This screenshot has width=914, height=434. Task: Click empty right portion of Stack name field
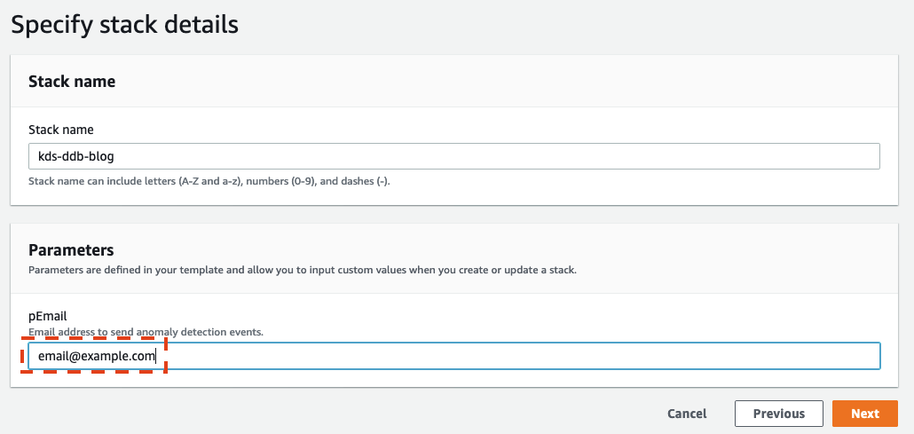pyautogui.click(x=495, y=156)
